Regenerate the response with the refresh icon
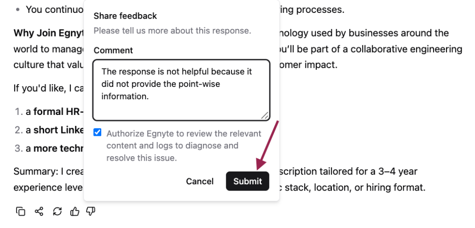Screen dimensions: 475x228 (57, 211)
